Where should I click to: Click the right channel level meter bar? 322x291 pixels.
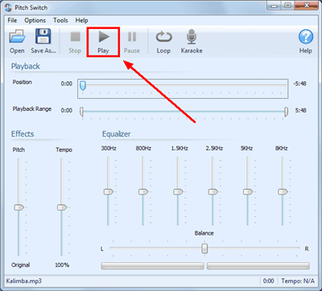click(x=258, y=266)
